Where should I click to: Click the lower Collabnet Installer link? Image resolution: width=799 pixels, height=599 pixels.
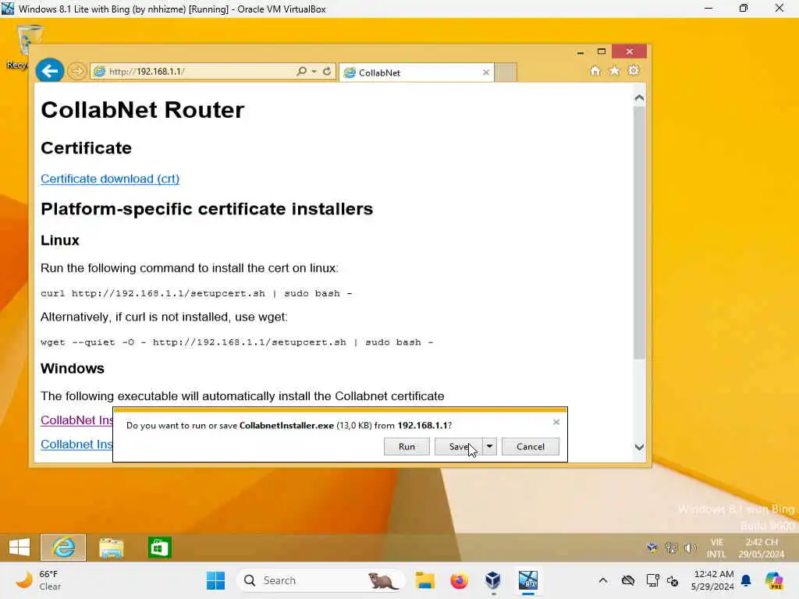[77, 444]
